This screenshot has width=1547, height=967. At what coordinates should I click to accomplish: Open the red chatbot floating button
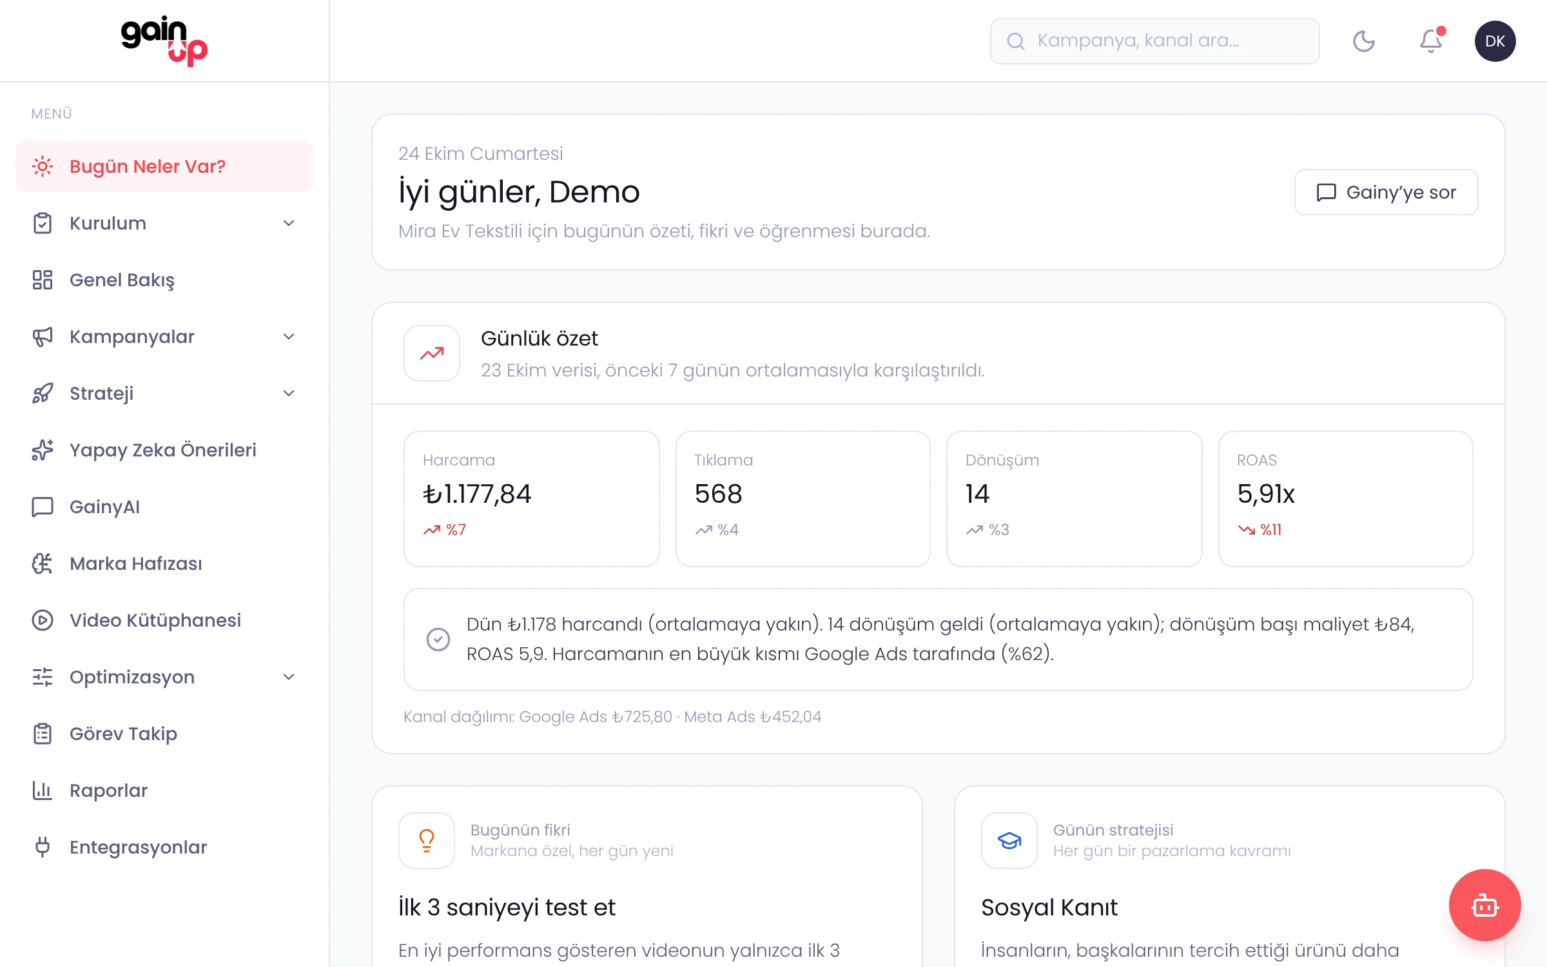coord(1484,905)
